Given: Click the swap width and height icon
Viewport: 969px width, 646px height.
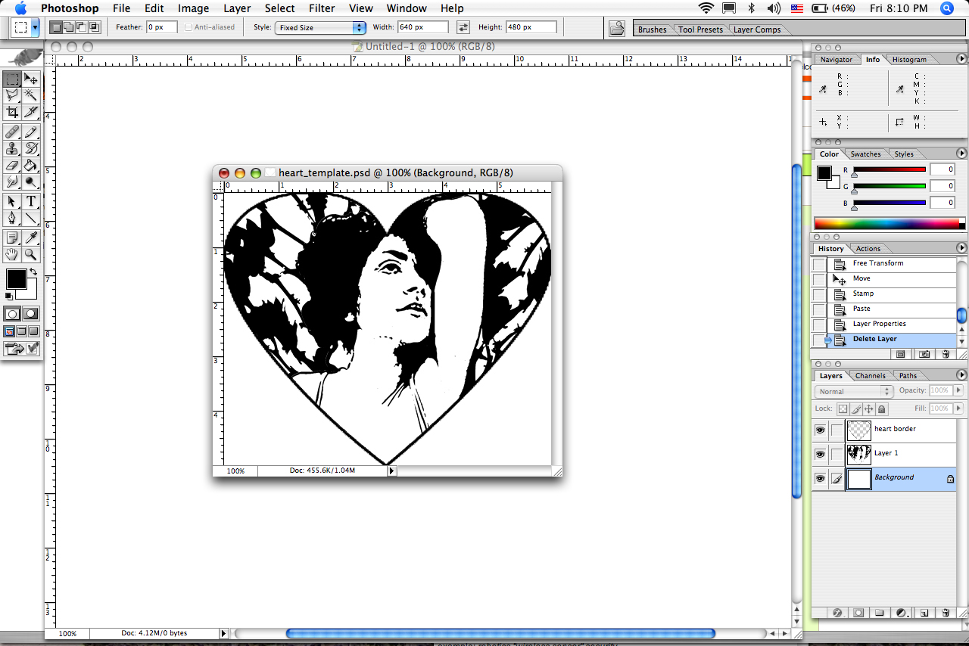Looking at the screenshot, I should pos(463,27).
